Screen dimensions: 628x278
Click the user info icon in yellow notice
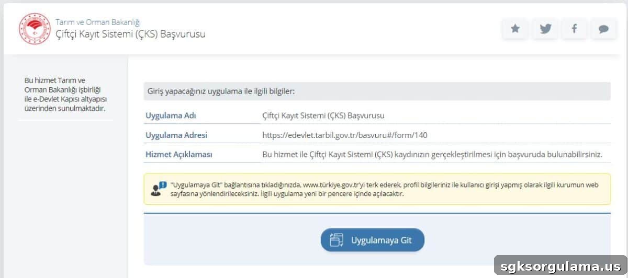point(158,189)
